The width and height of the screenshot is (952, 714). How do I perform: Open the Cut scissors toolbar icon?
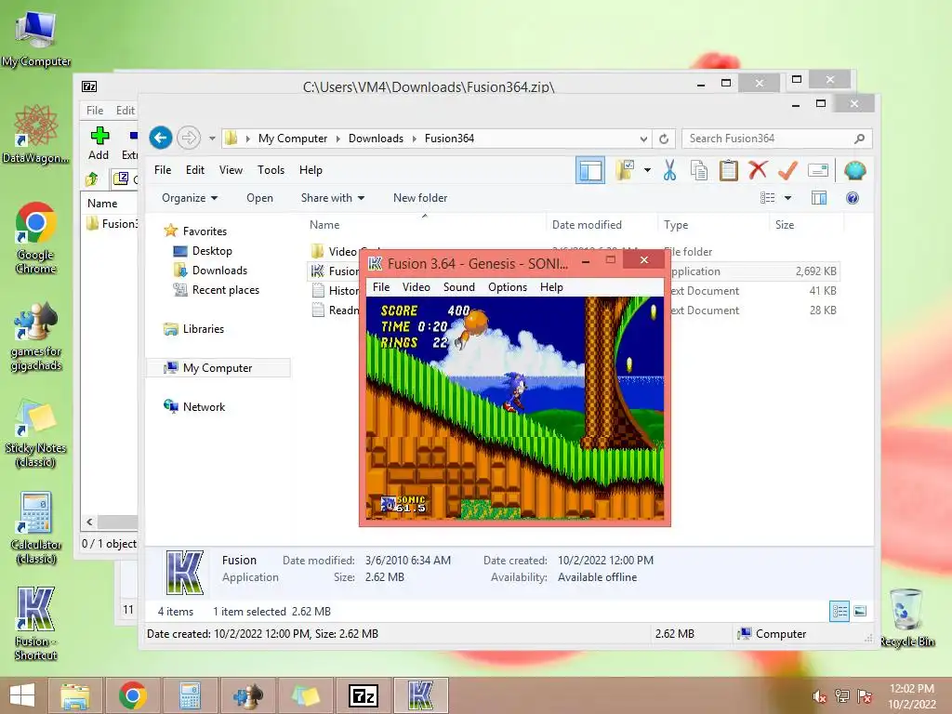(x=669, y=171)
